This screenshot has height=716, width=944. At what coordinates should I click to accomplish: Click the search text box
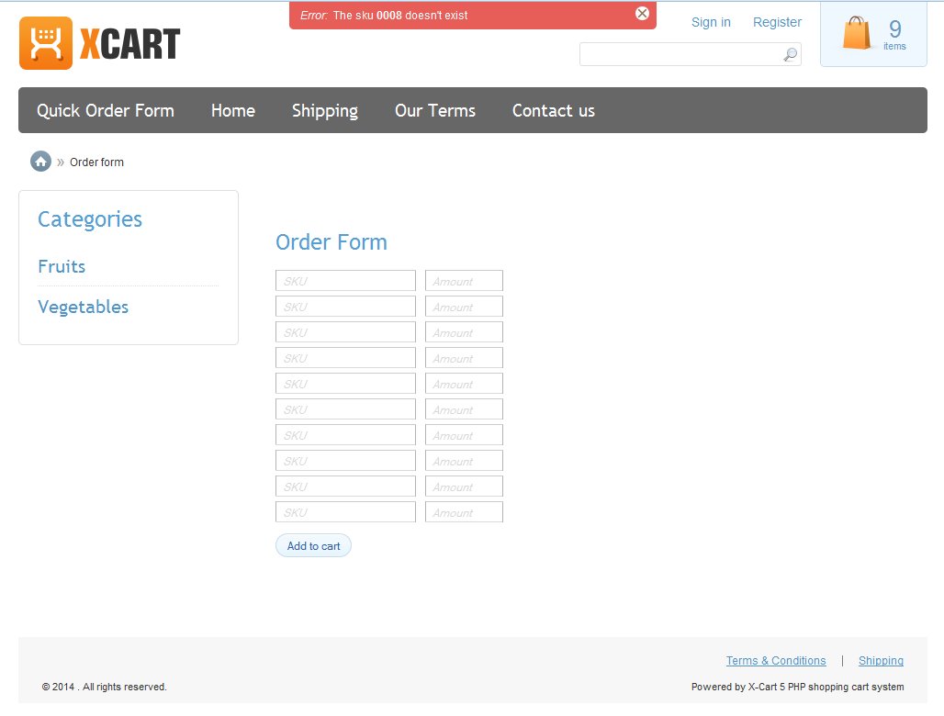(x=680, y=55)
